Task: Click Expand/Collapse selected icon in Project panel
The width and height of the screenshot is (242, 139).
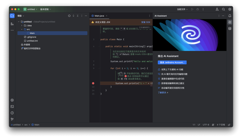Action: [73, 16]
